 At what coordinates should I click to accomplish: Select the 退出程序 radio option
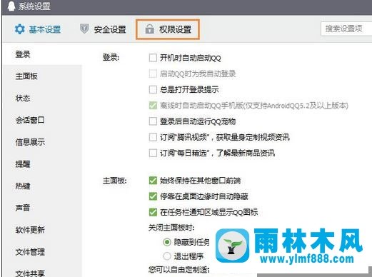[x=167, y=256]
